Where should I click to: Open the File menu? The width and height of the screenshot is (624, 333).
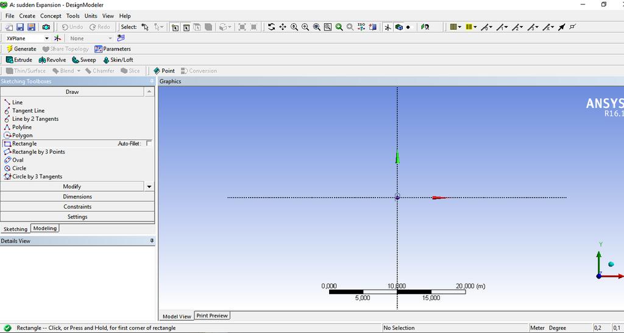(10, 16)
